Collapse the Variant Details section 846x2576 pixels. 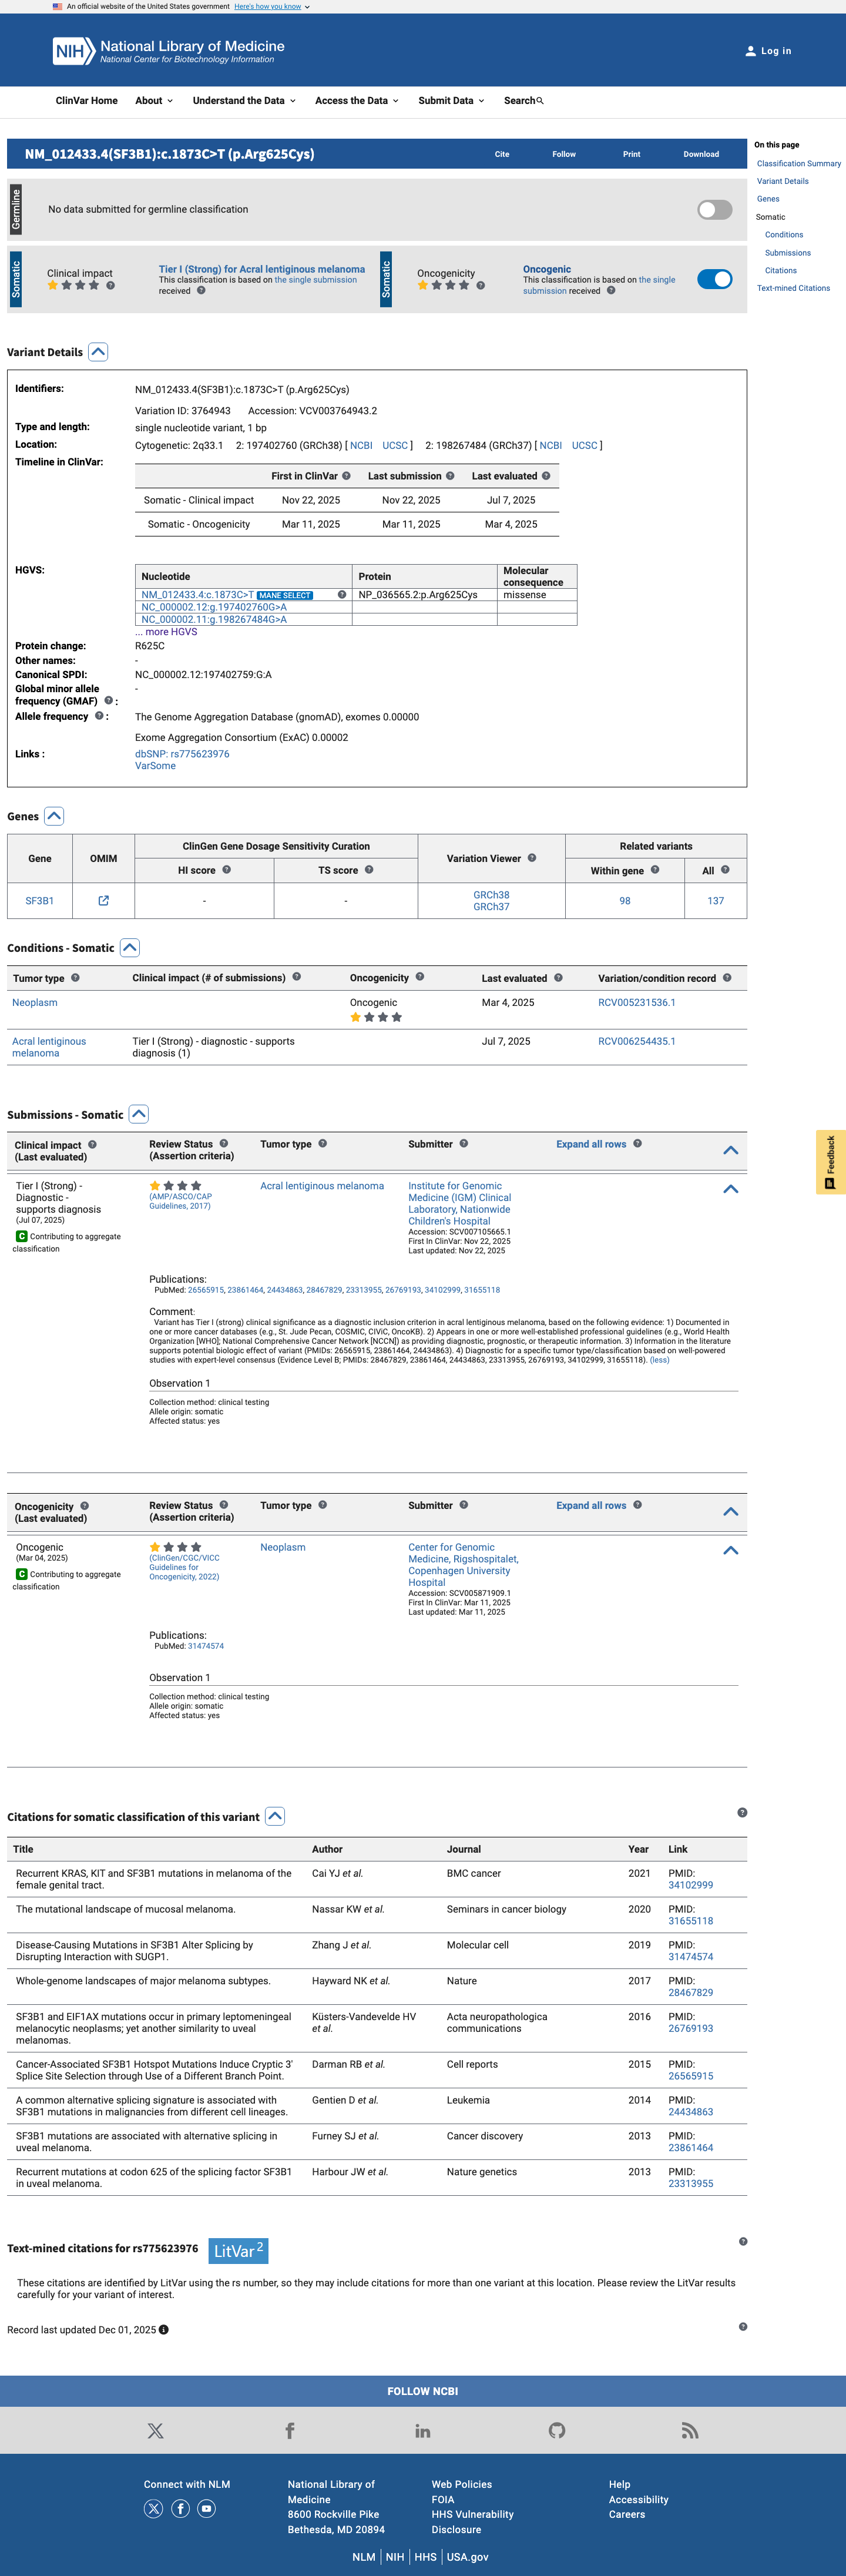click(x=98, y=352)
